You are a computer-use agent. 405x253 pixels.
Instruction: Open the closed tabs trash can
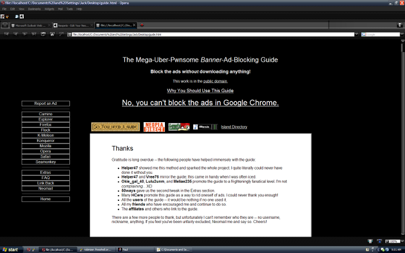(400, 25)
